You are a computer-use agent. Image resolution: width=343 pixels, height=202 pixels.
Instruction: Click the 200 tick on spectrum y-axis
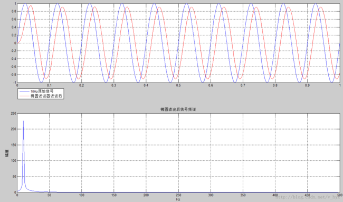14,129
